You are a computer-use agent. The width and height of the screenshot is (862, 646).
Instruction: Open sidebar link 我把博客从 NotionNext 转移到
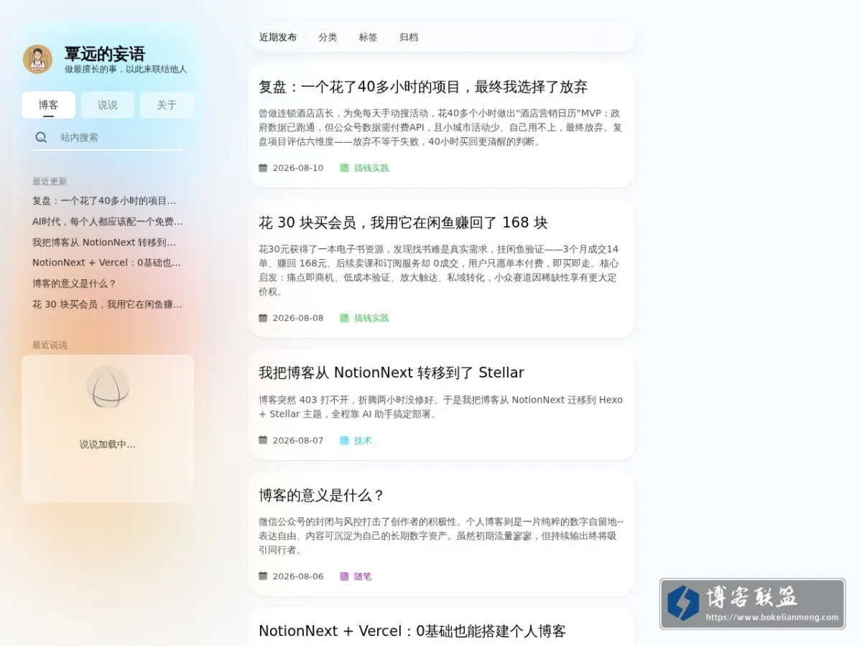104,243
